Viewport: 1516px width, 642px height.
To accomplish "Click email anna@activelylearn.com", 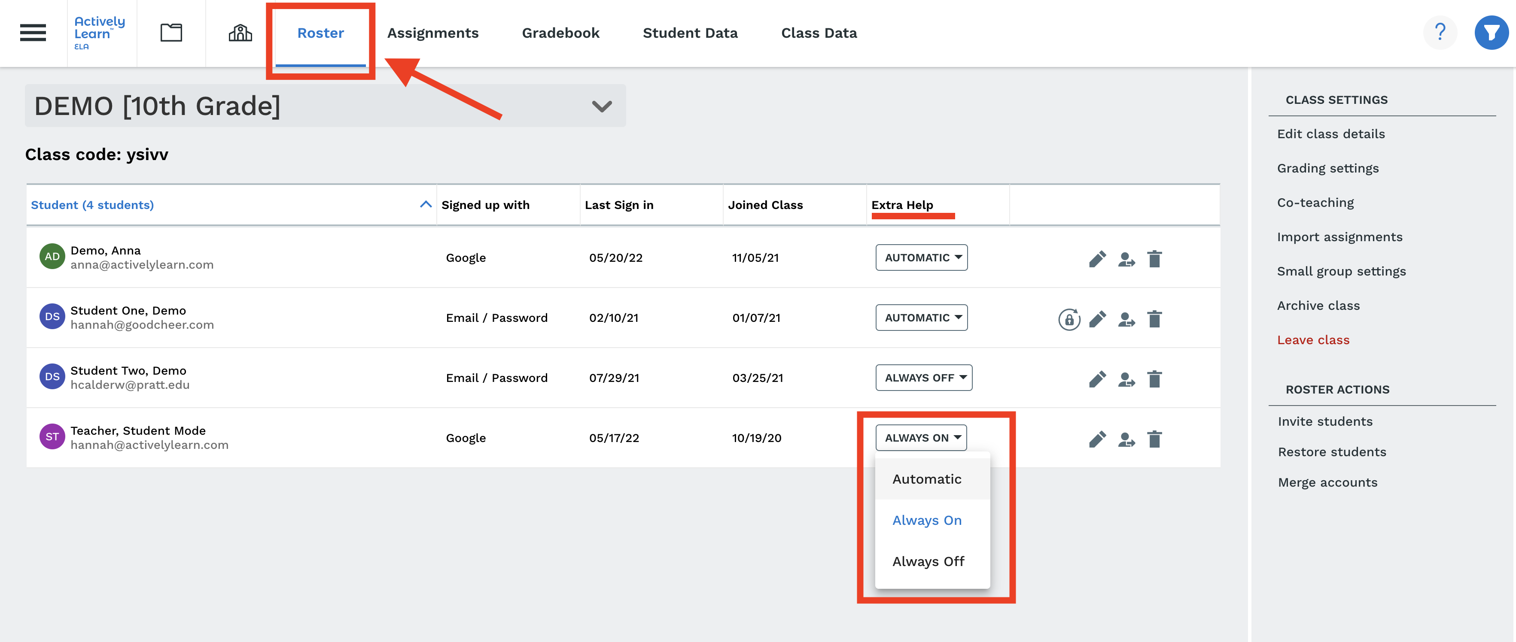I will coord(142,264).
